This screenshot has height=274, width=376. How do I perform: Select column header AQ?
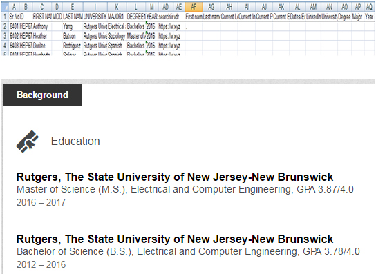pos(369,7)
